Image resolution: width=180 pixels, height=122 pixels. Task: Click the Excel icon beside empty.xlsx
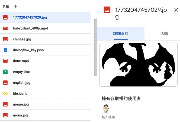(x=5, y=72)
